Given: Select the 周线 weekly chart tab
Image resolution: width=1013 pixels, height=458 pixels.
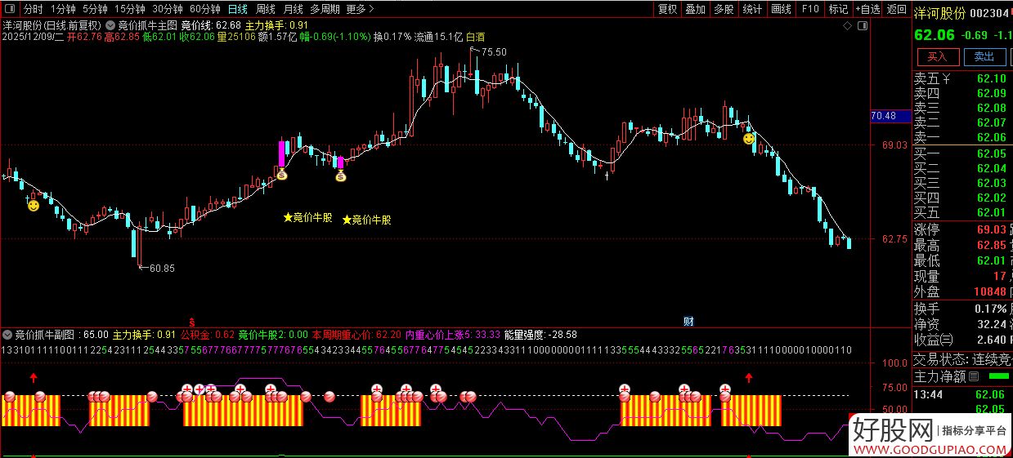Looking at the screenshot, I should pyautogui.click(x=265, y=10).
